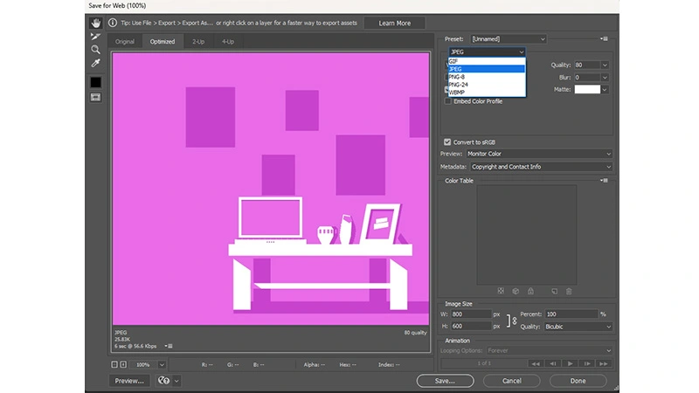This screenshot has width=699, height=393.
Task: Open the Preset dropdown
Action: (508, 39)
